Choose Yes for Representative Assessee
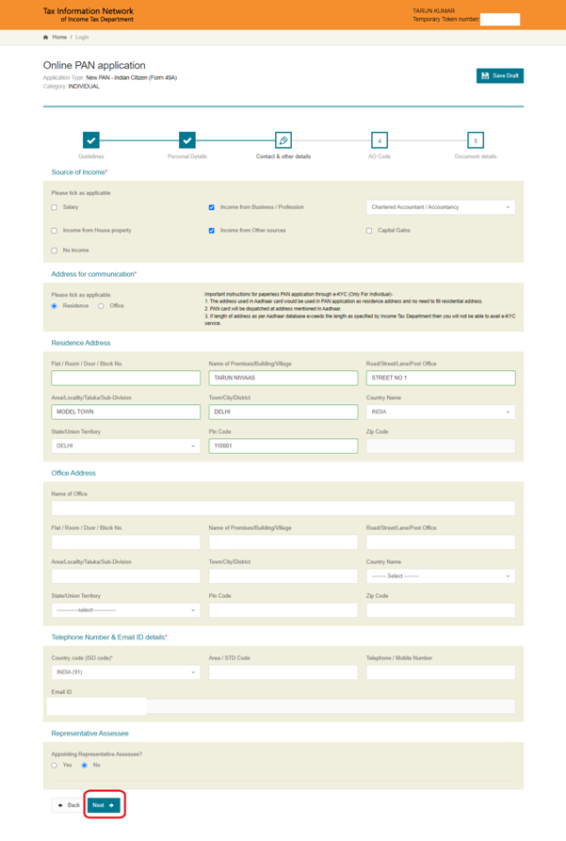This screenshot has width=566, height=841. pos(55,766)
